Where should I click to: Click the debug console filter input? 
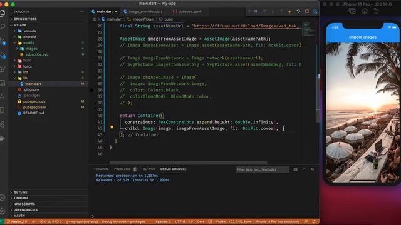262,169
